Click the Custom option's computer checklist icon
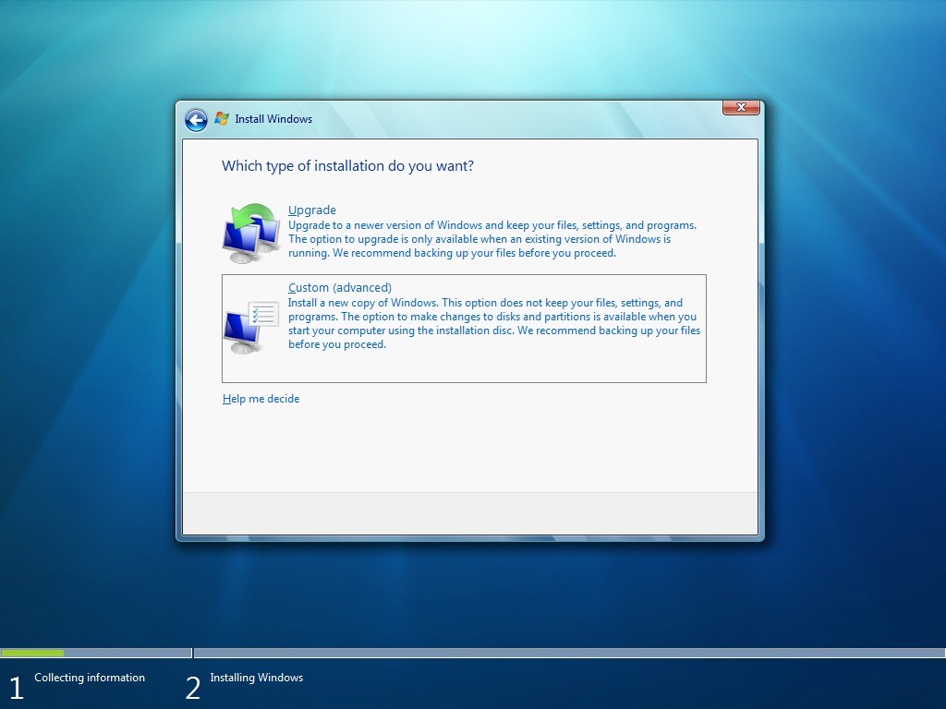 [x=251, y=326]
